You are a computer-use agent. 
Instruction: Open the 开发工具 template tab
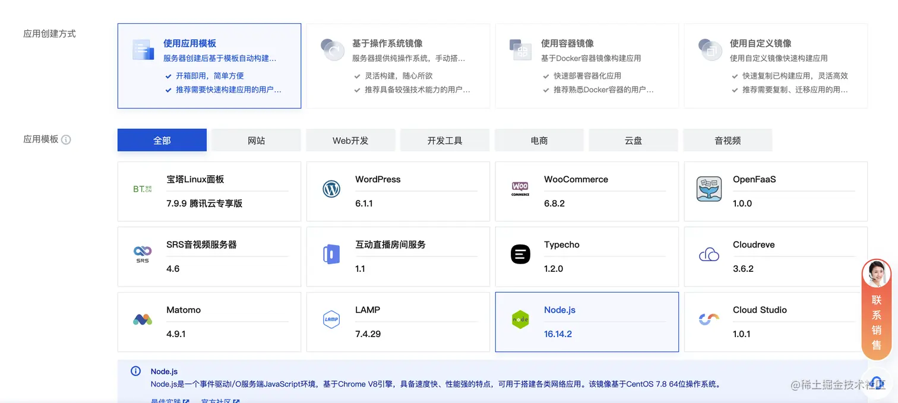[x=445, y=140]
